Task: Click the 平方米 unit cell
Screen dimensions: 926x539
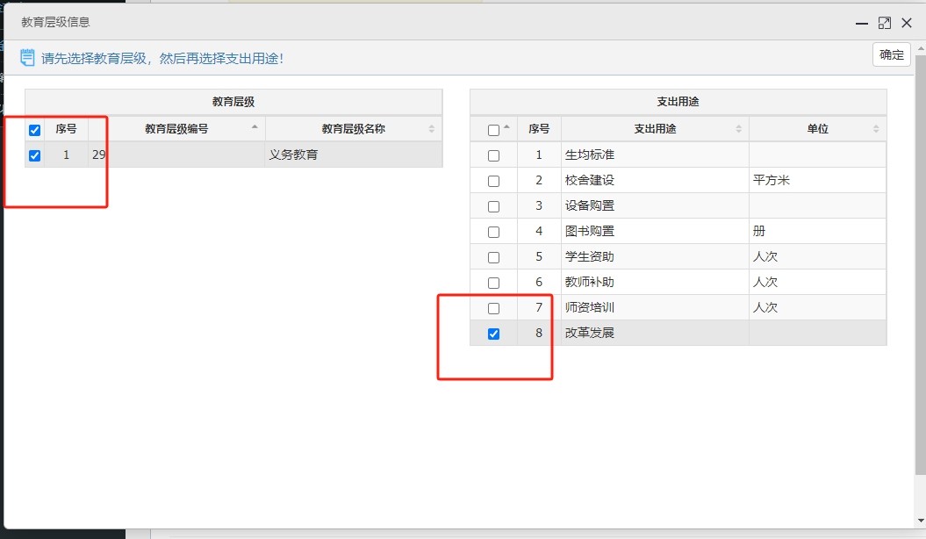Action: pyautogui.click(x=818, y=180)
